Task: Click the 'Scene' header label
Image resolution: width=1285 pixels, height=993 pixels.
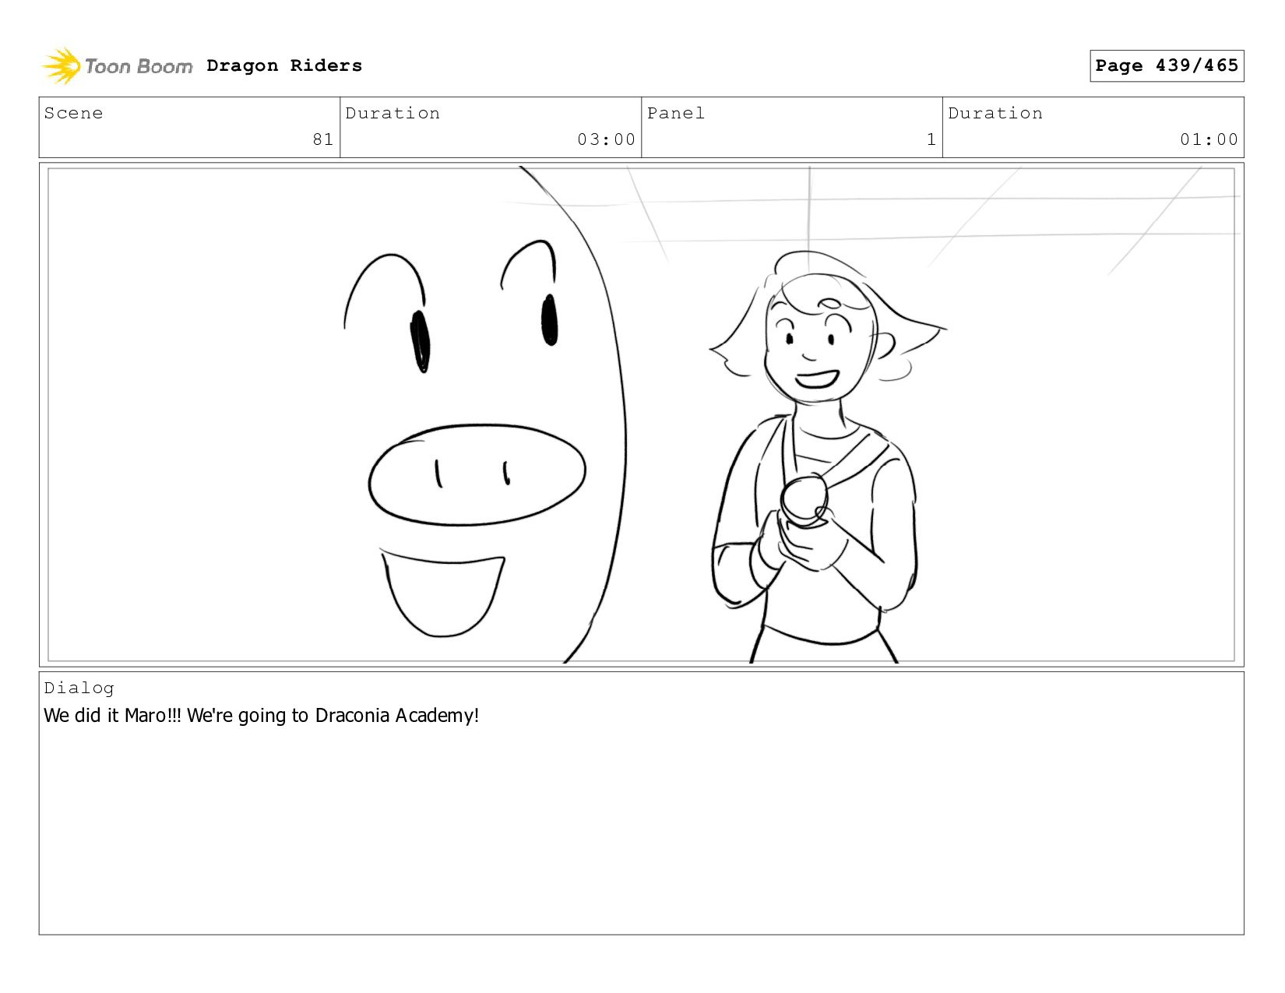Action: (73, 113)
